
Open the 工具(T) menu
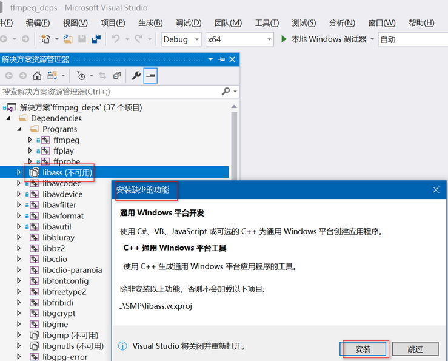point(267,23)
